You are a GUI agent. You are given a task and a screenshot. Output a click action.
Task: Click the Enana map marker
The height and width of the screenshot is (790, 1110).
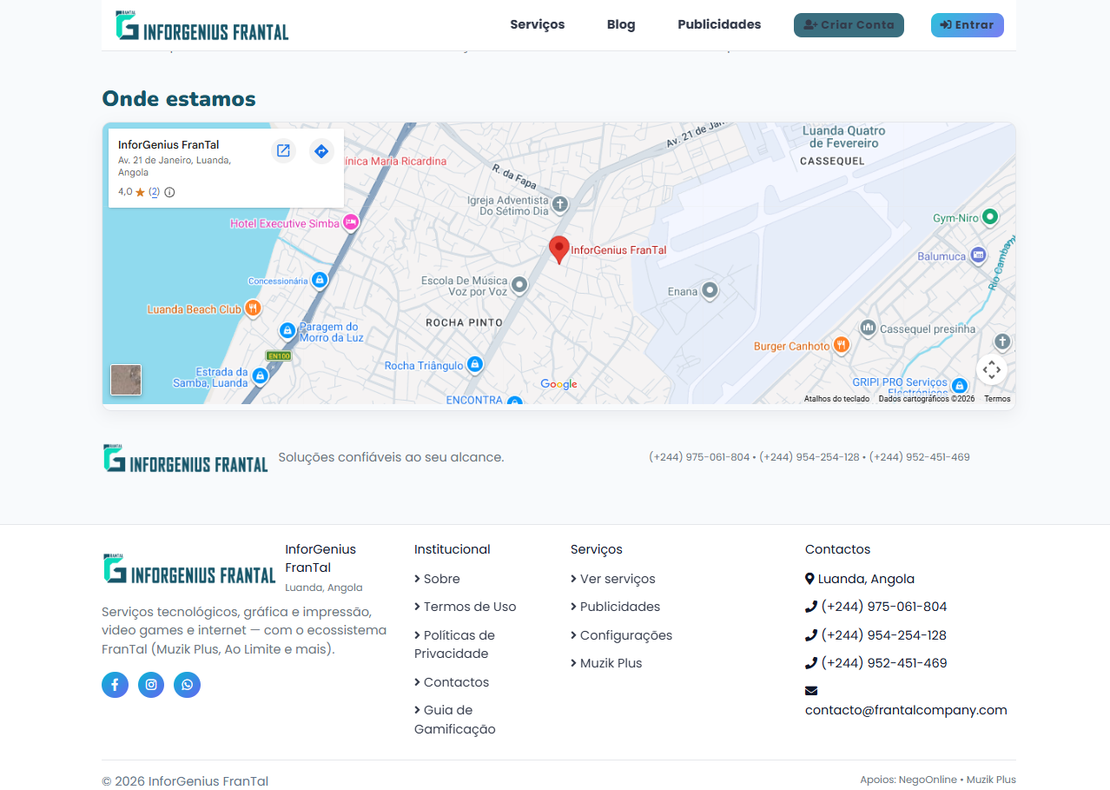tap(710, 291)
